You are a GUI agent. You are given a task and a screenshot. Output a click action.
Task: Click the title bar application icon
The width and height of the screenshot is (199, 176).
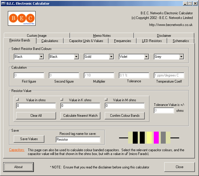coord(4,4)
